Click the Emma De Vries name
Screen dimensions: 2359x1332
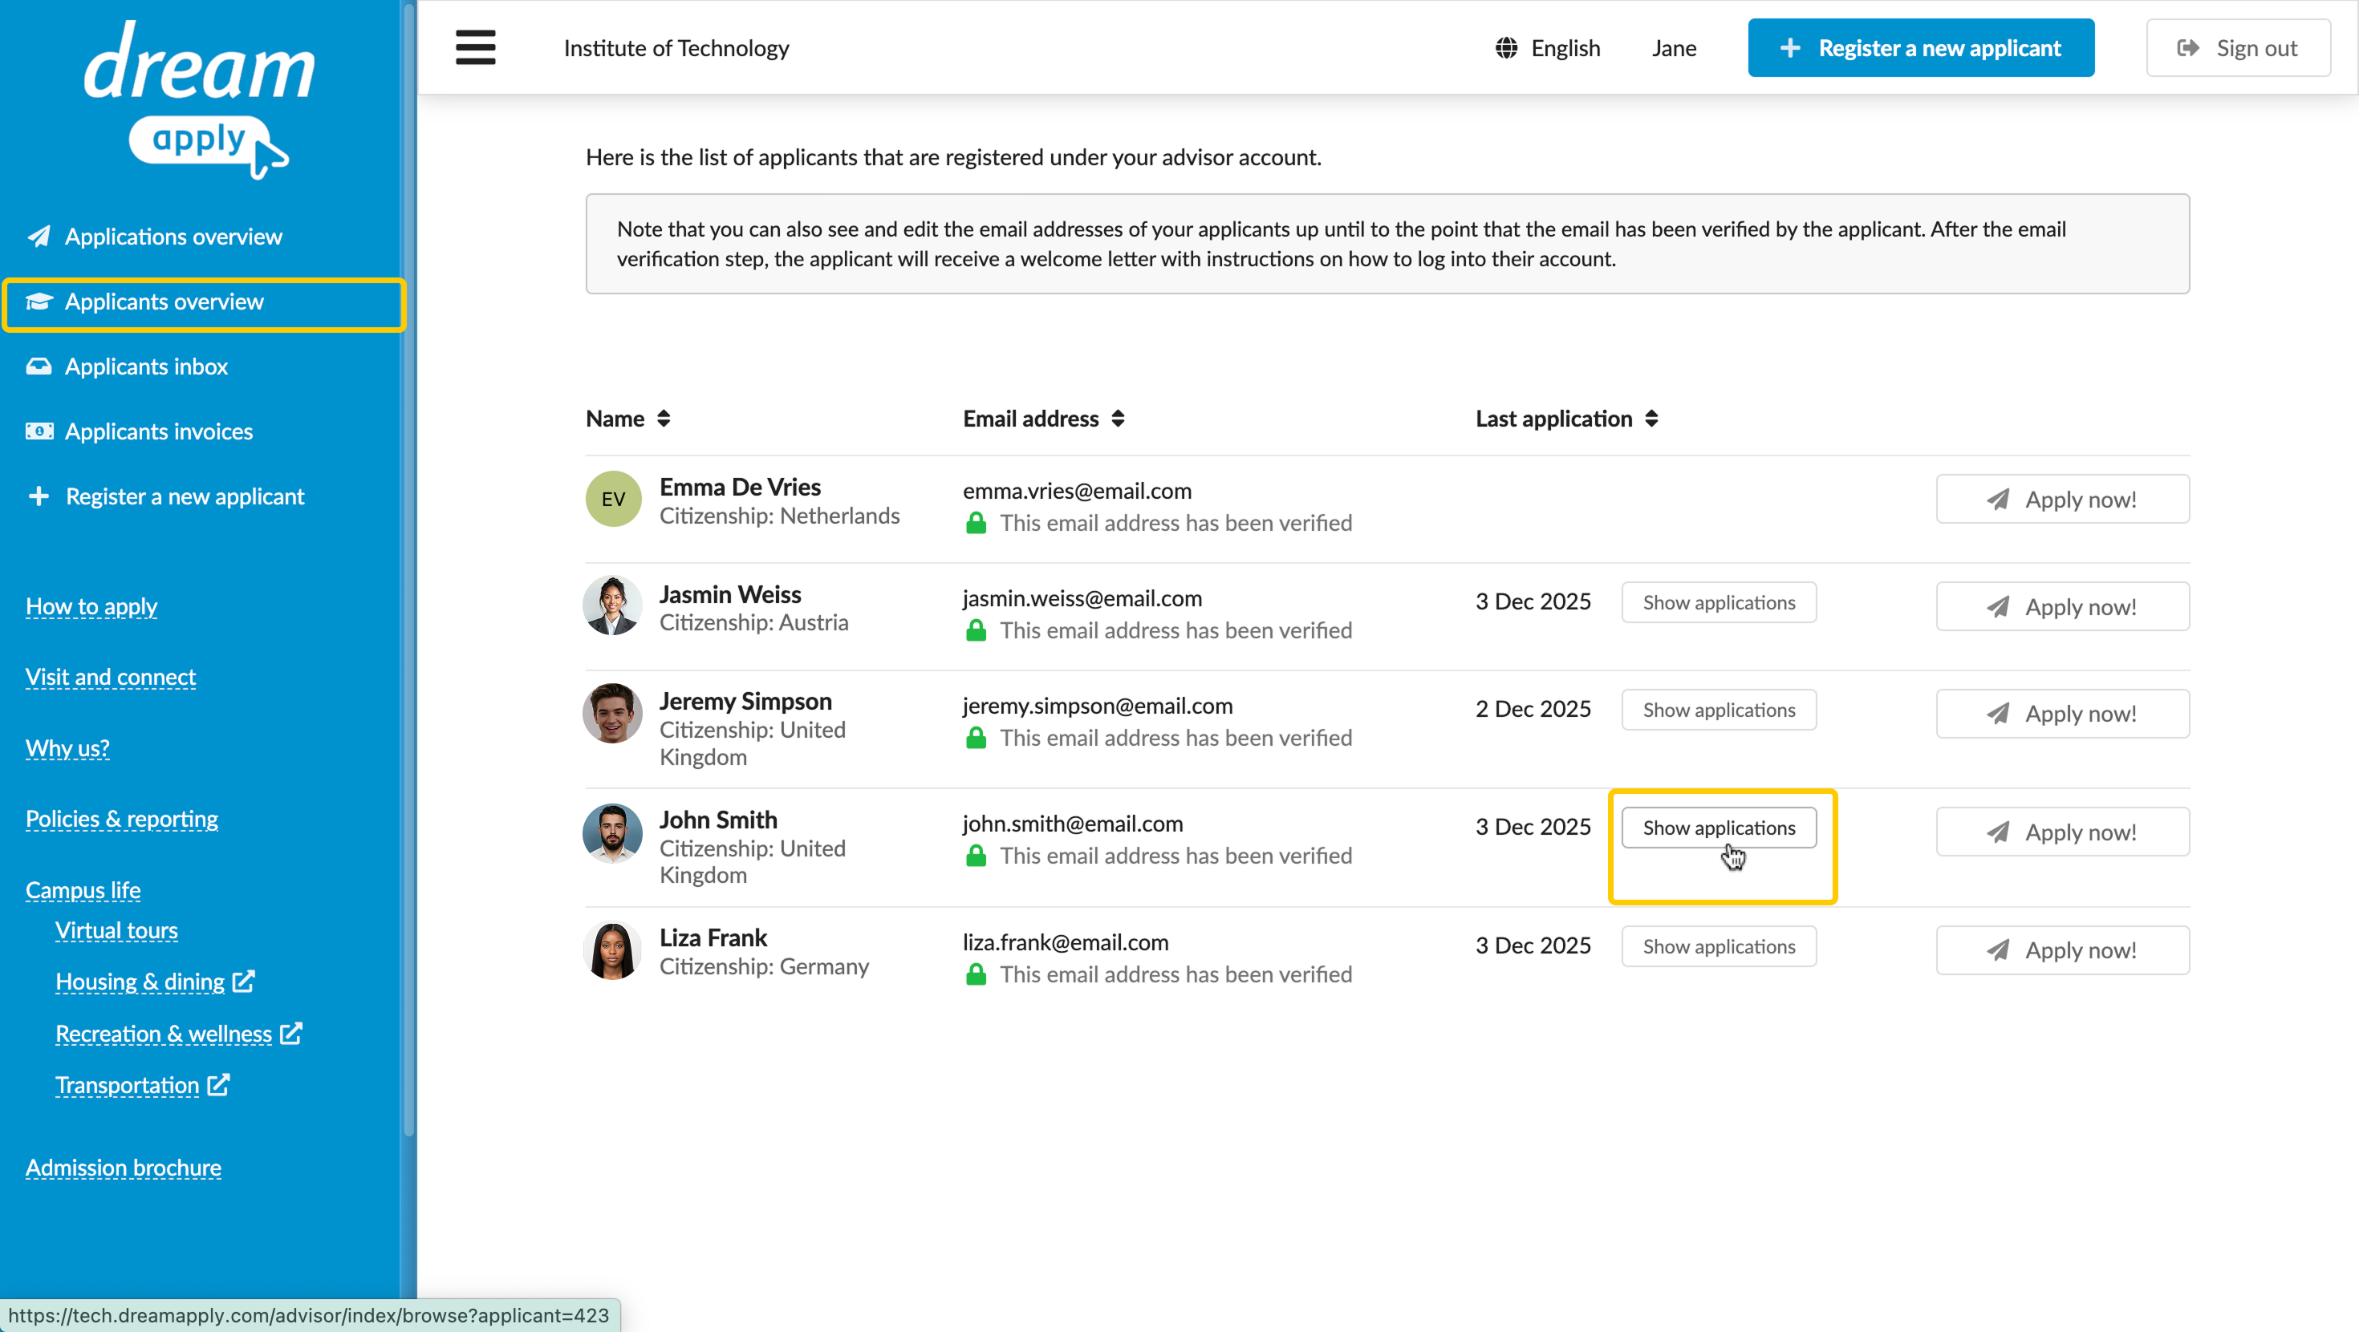740,487
